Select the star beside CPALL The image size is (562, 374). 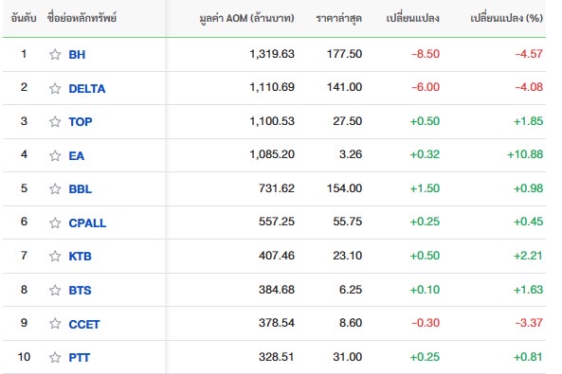(x=55, y=223)
